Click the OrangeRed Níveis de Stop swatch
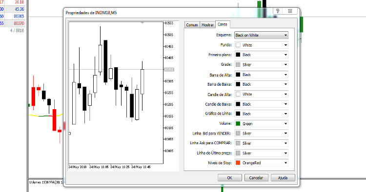 [238, 163]
